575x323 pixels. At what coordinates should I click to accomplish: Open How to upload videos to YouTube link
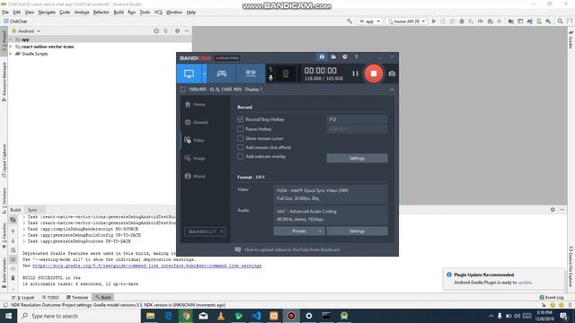(x=292, y=249)
